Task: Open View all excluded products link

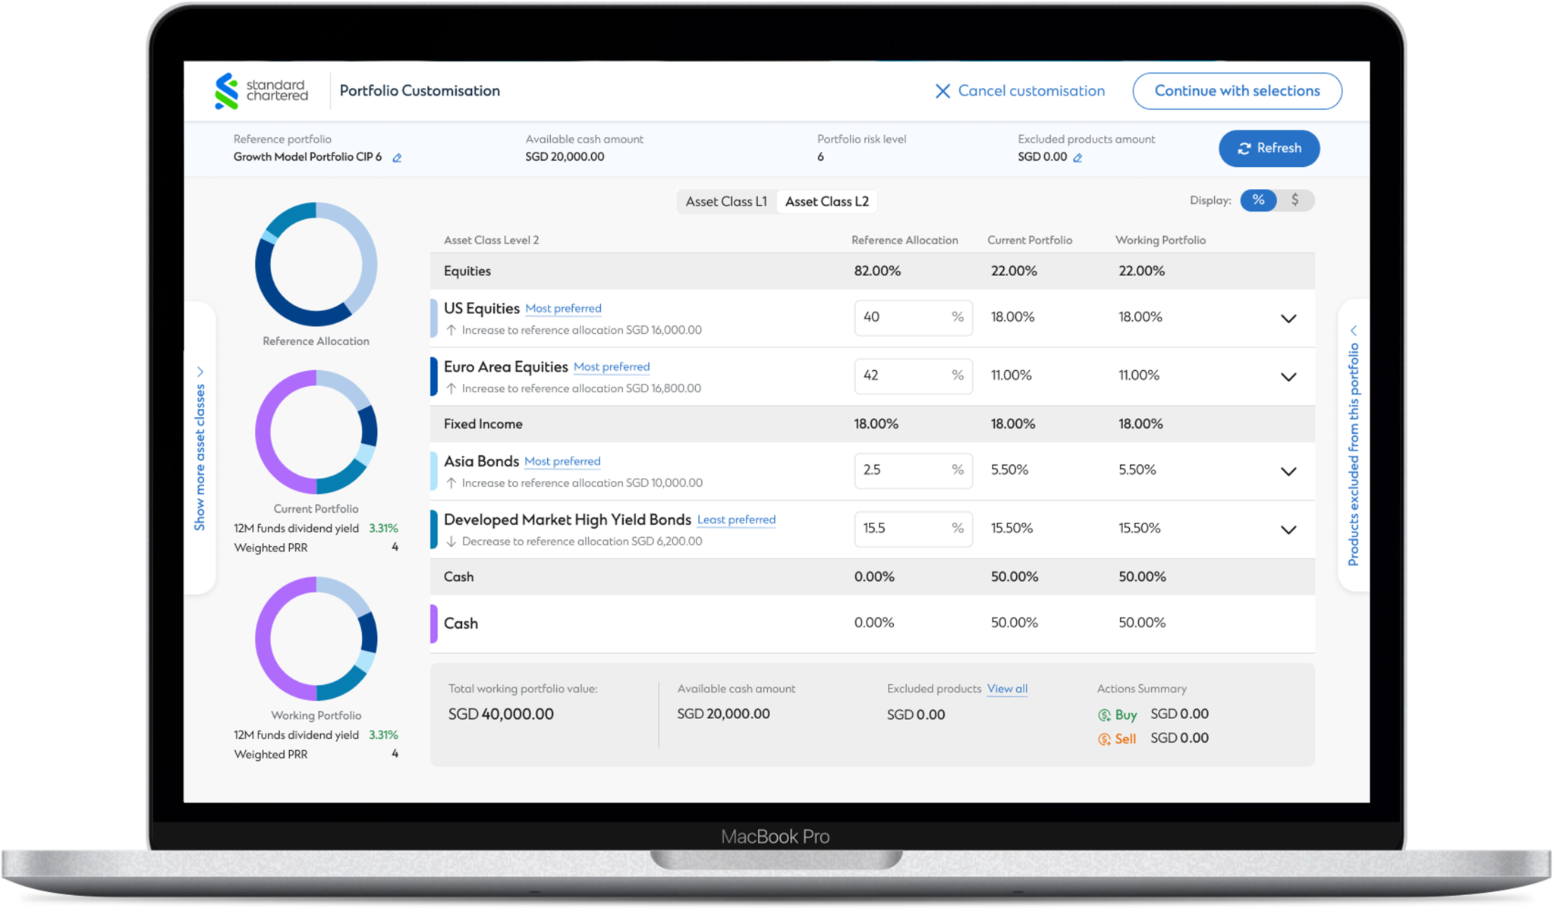Action: click(x=1007, y=689)
